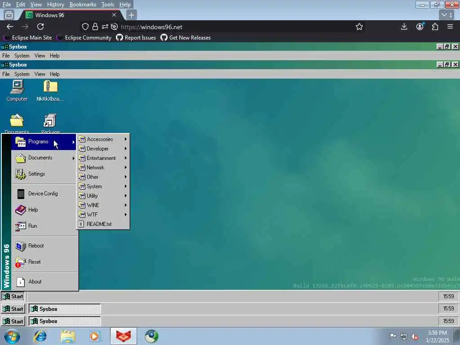
Task: Open View menu in inner Sysbox window
Action: pyautogui.click(x=40, y=74)
